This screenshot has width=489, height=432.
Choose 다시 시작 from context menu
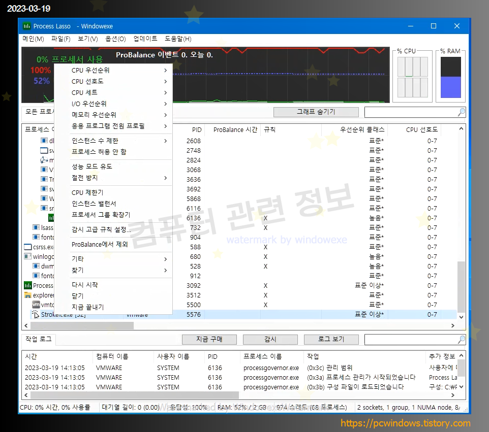113,285
